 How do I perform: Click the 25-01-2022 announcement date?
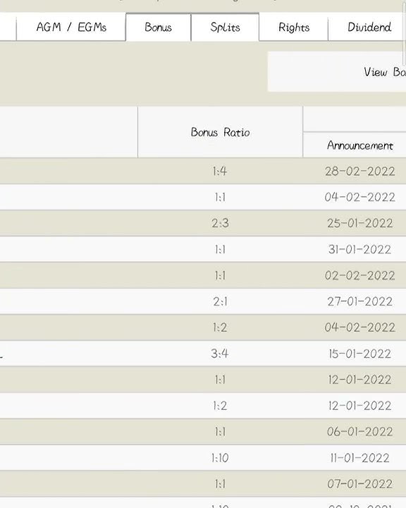pos(359,223)
